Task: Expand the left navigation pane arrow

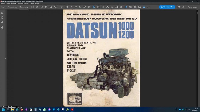Action: pos(6,58)
